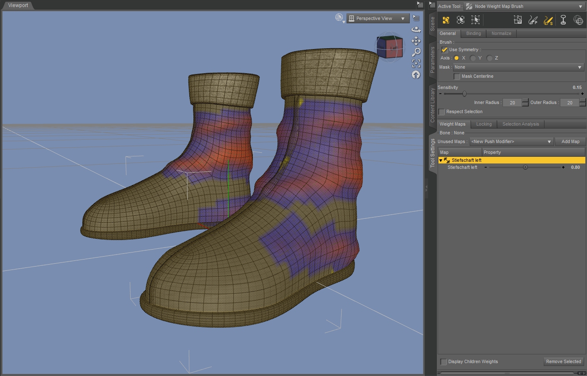Open the Selection Analysis tab
Screen dimensions: 587x376
pyautogui.click(x=520, y=124)
